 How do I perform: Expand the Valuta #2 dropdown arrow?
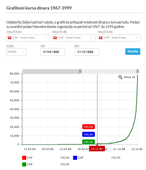point(91,37)
